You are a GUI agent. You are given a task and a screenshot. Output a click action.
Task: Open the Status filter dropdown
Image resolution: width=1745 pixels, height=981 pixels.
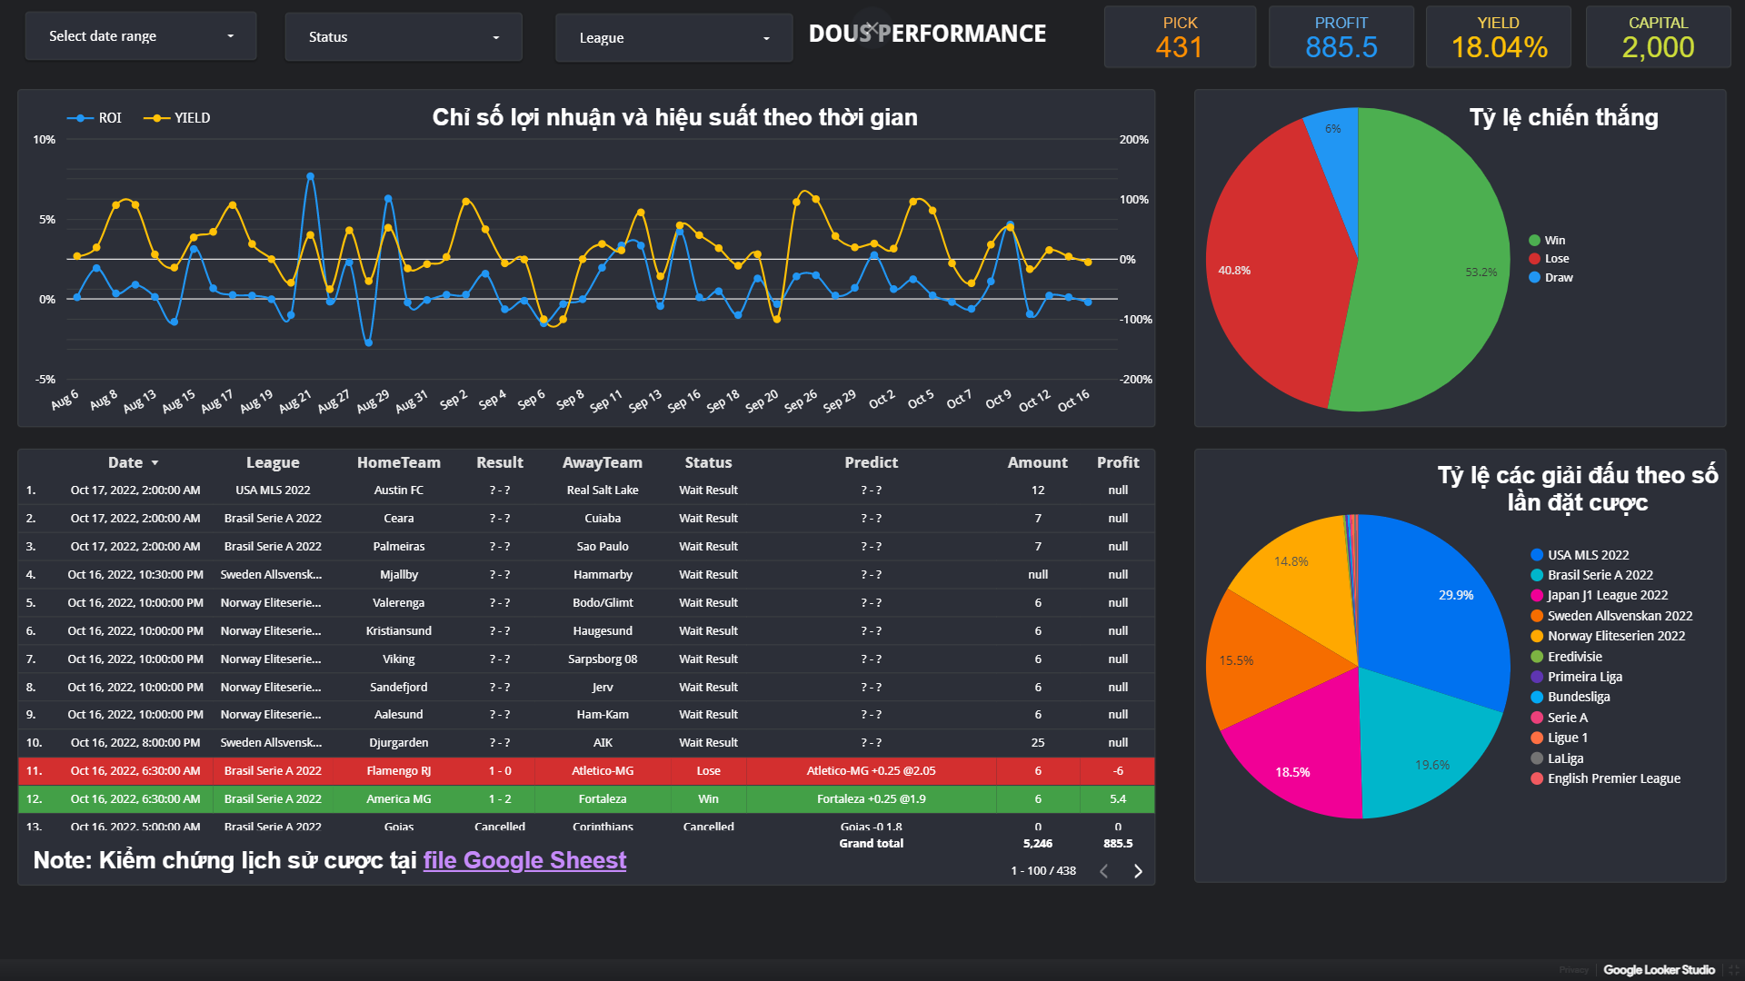pyautogui.click(x=404, y=37)
